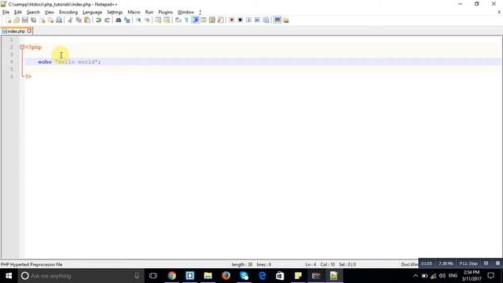Click the Redo toolbar icon
503x283 pixels.
[107, 20]
